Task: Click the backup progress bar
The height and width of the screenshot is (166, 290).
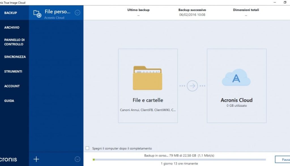Action: pyautogui.click(x=179, y=160)
